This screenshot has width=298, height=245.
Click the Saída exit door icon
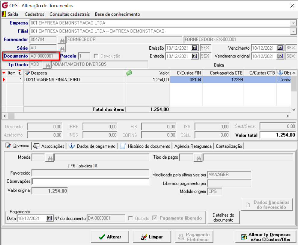point(4,14)
